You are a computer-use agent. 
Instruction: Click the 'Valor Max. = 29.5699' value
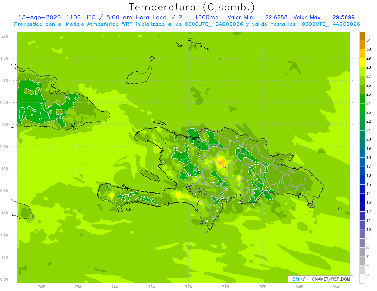pyautogui.click(x=324, y=17)
